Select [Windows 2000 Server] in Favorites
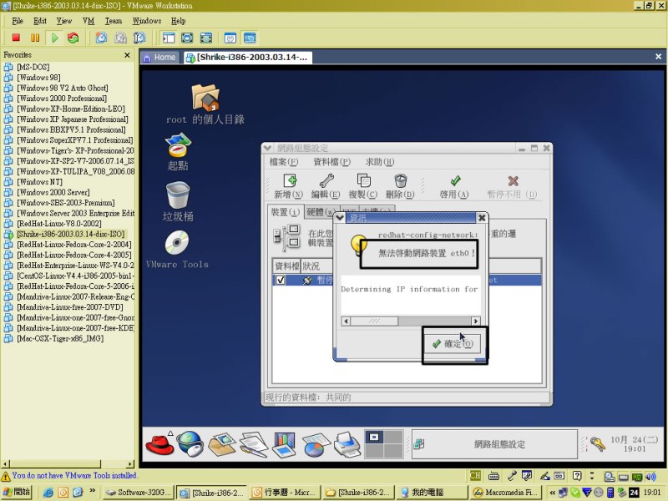Viewport: 668px width, 501px height. click(53, 192)
